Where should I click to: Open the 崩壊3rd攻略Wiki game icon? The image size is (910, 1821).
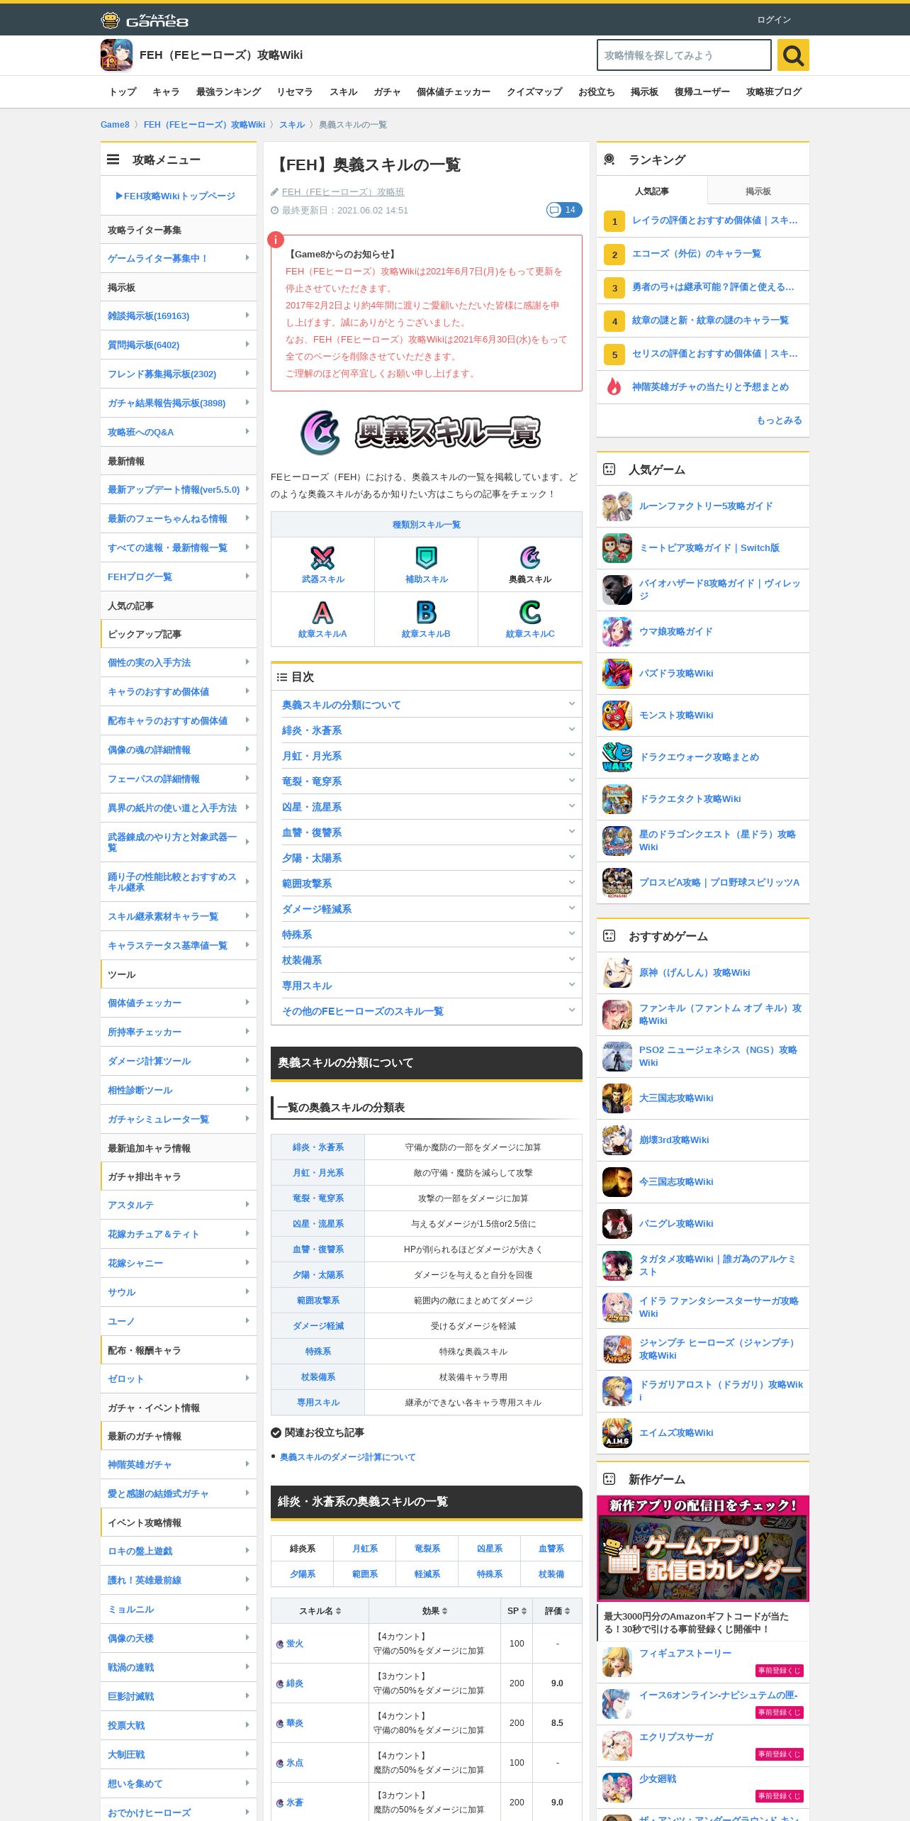coord(617,1140)
